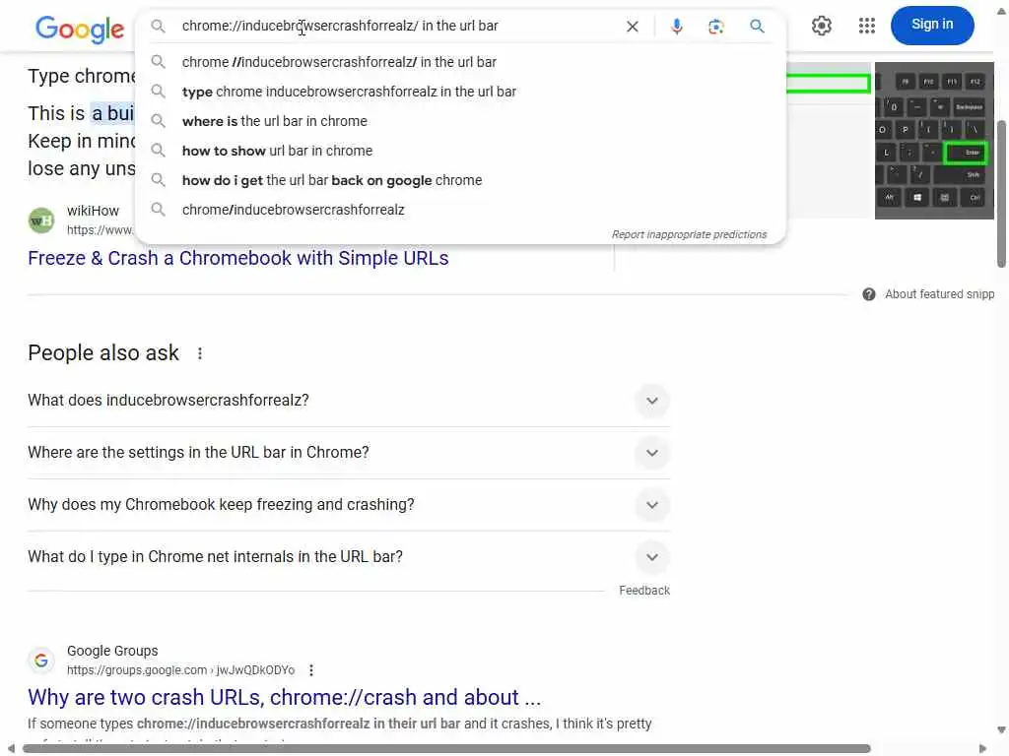The width and height of the screenshot is (1009, 756).
Task: Choose suggestion "where is the url bar in chrome"
Action: (460, 121)
